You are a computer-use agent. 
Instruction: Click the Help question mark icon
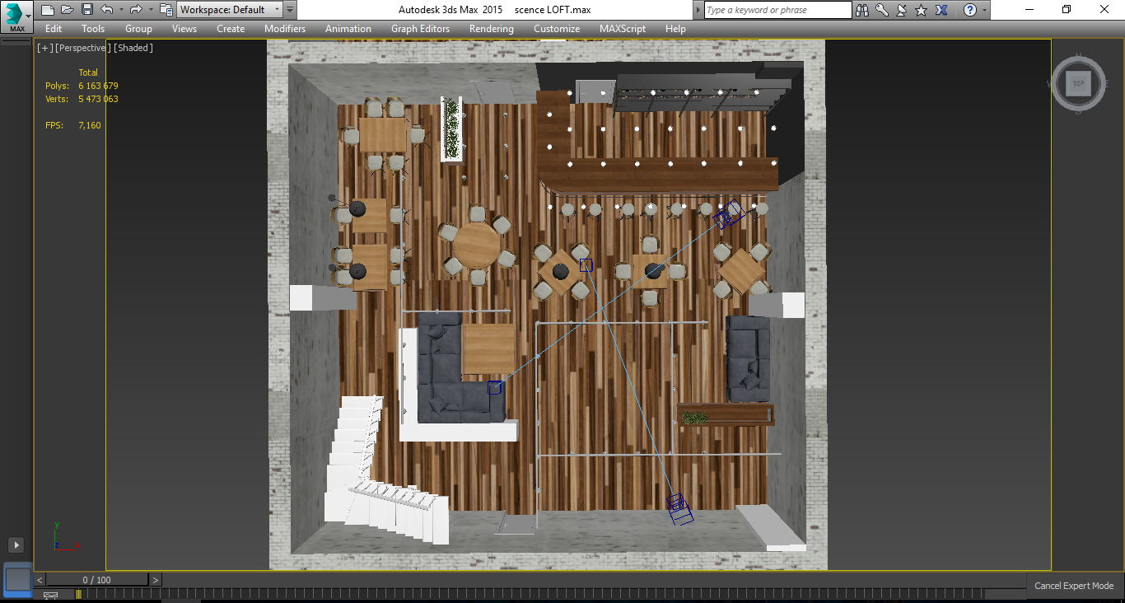[x=970, y=10]
